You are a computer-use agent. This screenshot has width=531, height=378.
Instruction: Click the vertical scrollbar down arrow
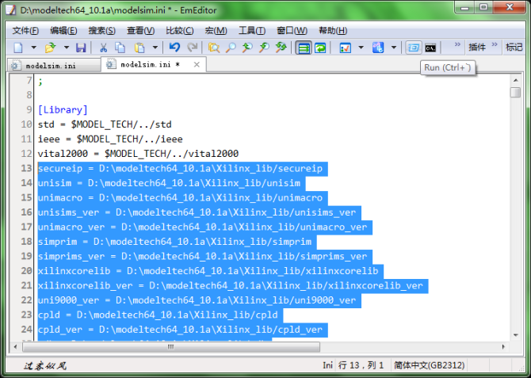(x=515, y=335)
